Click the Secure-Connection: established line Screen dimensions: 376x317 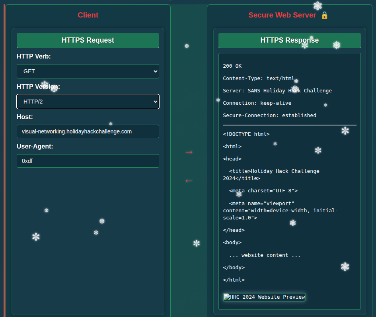click(x=269, y=115)
